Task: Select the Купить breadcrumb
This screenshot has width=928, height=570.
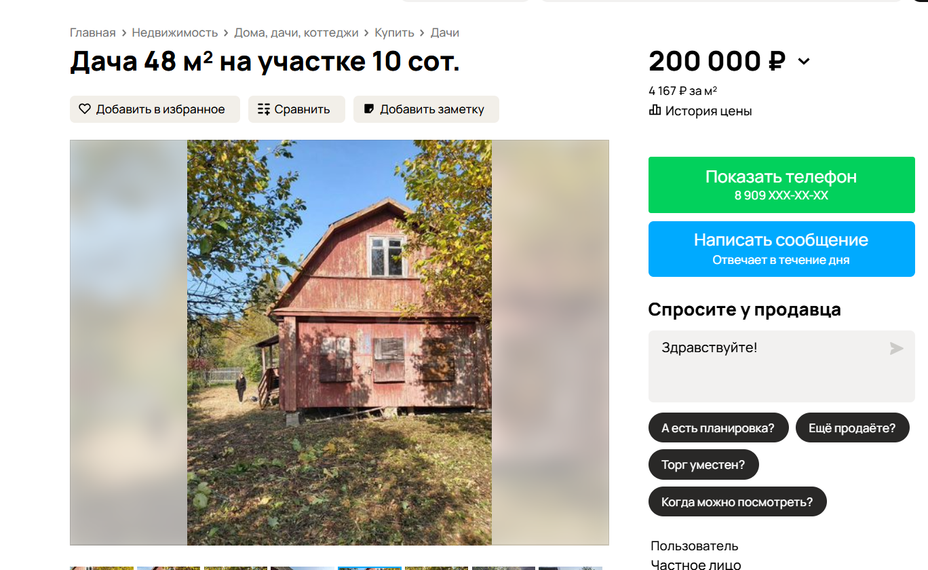Action: coord(394,33)
